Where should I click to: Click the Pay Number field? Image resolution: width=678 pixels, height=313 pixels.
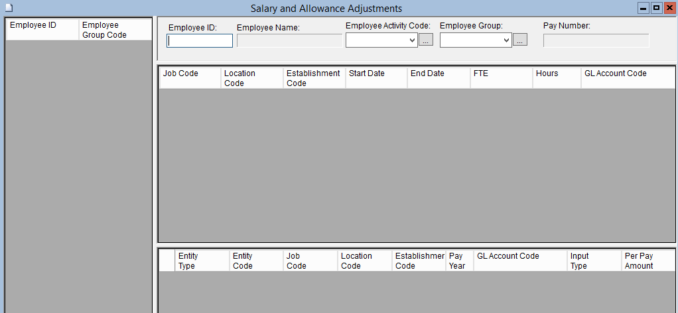[x=596, y=41]
